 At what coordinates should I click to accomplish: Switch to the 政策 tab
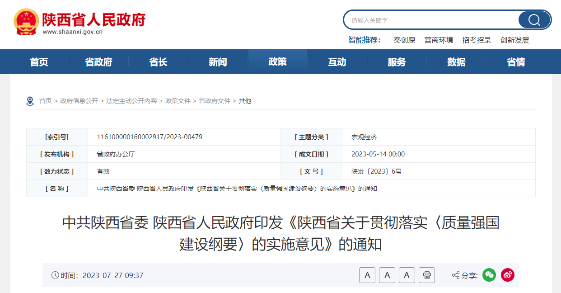[x=277, y=62]
